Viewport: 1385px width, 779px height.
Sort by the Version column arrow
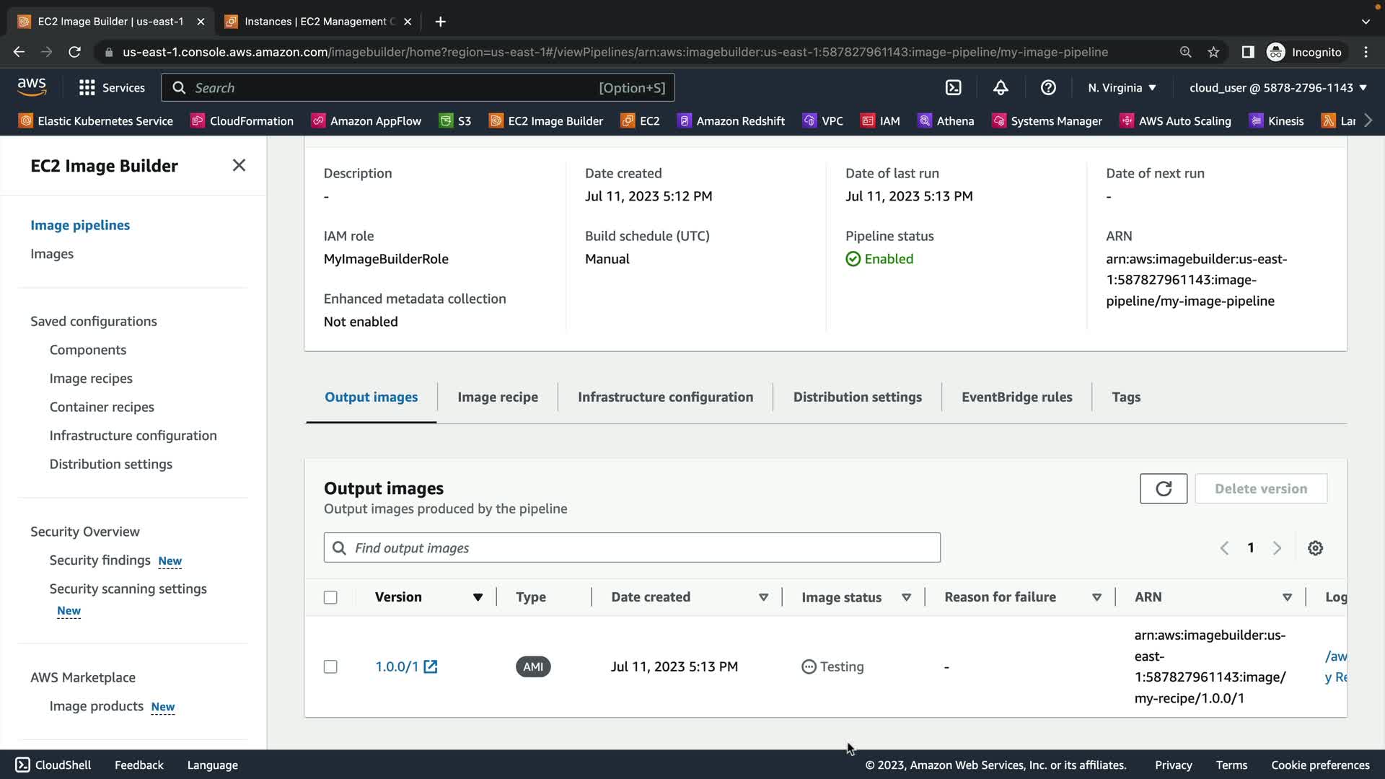478,597
